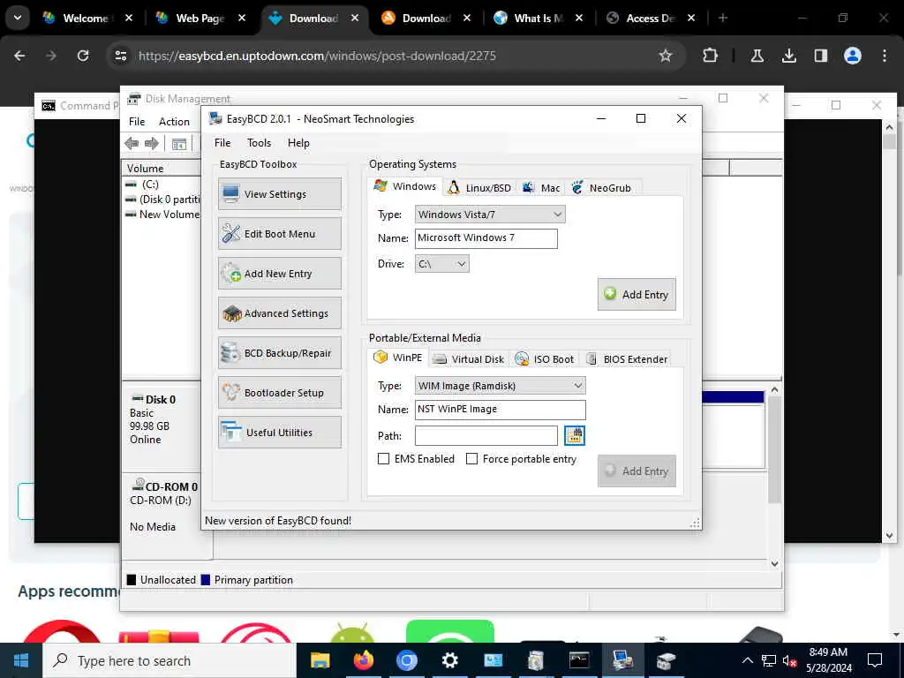
Task: Open a new browser tab
Action: (x=723, y=18)
